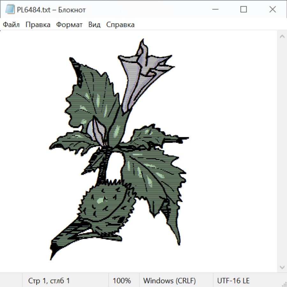This screenshot has height=287, width=287.
Task: Click the Стр 1, стлб 1 status indicator
Action: [49, 281]
